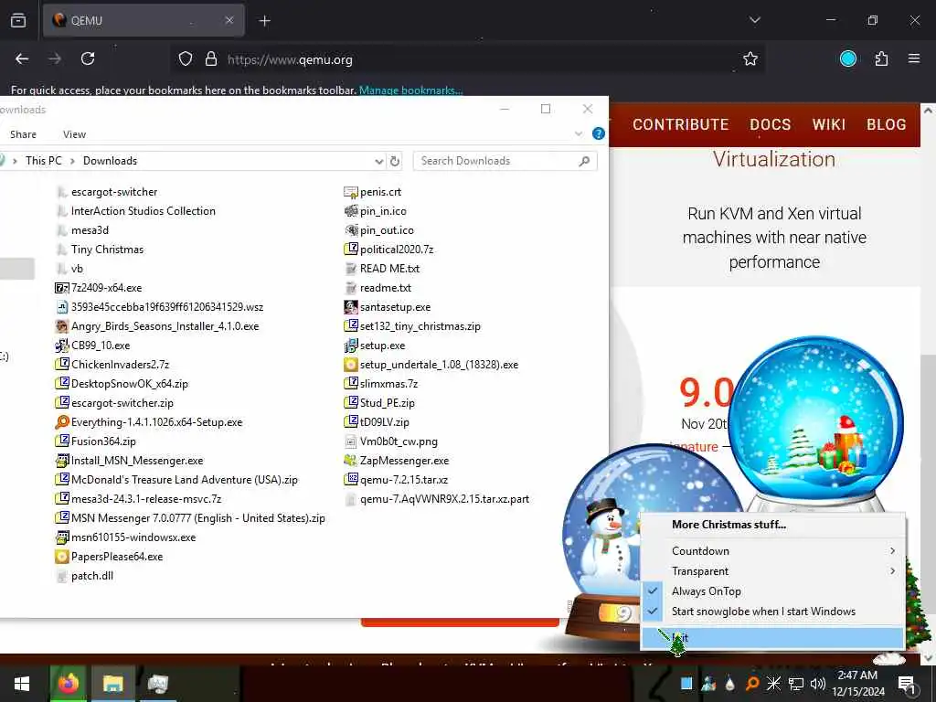Toggle Start snowglobe when I start Windows
936x702 pixels.
tap(773, 612)
